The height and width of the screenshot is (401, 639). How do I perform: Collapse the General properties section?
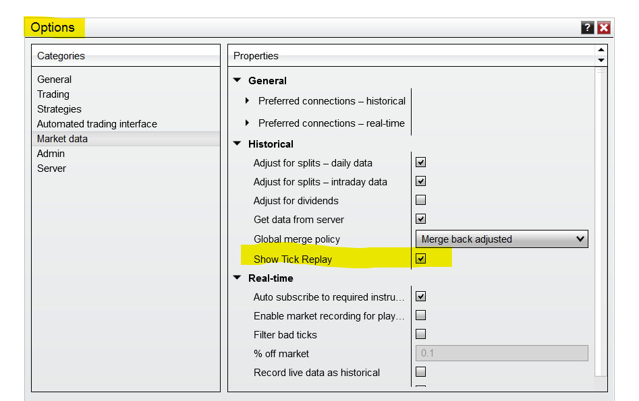tap(237, 81)
